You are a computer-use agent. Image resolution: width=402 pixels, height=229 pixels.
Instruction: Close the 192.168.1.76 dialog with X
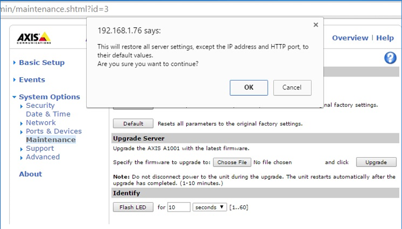coord(316,25)
